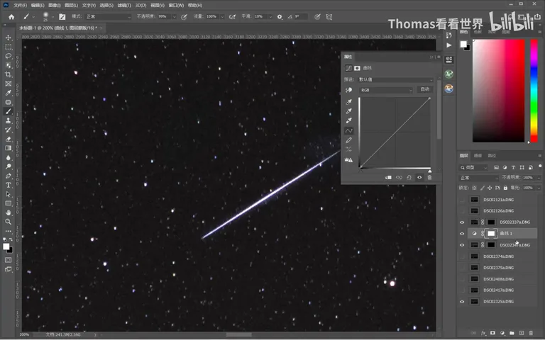Show the DSC02408a.DNG layer

[x=462, y=279]
